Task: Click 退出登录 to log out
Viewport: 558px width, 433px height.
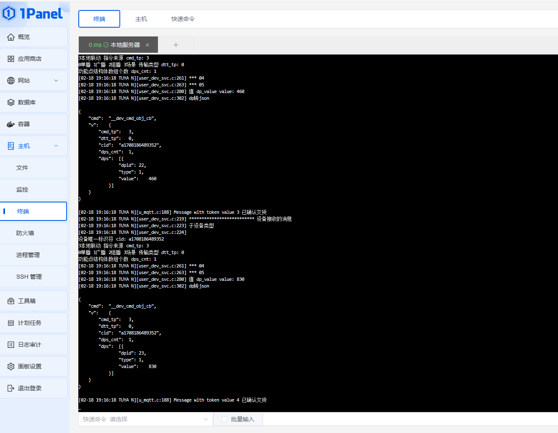Action: [34, 388]
